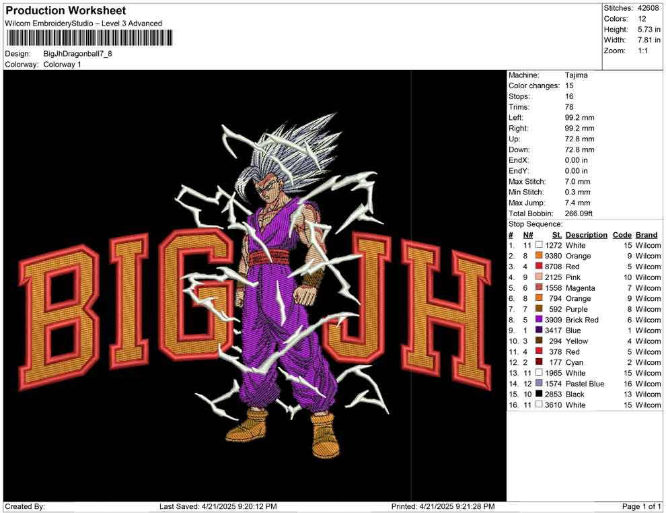The height and width of the screenshot is (513, 666).
Task: Click the "Production Worksheet" title
Action: tap(66, 11)
